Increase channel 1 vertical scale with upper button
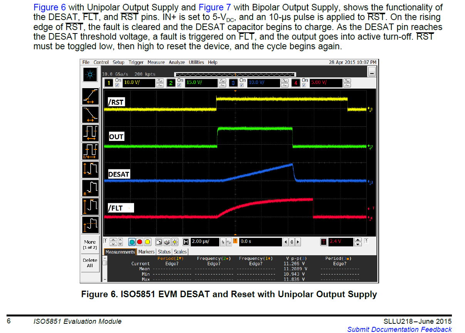The width and height of the screenshot is (465, 333). pyautogui.click(x=160, y=80)
